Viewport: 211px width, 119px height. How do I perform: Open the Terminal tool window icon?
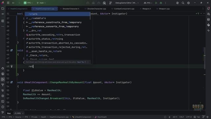click(3, 101)
